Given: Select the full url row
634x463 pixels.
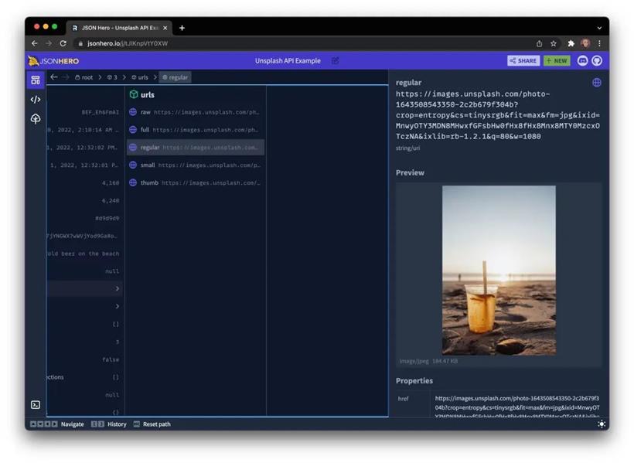Looking at the screenshot, I should [x=196, y=130].
